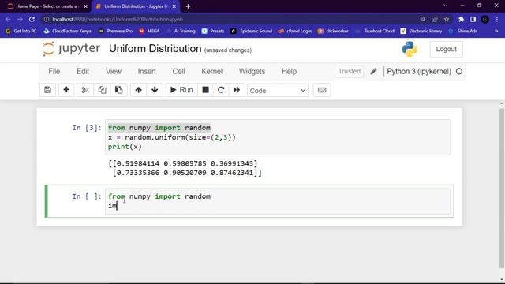Open the command palette keyboard icon
The width and height of the screenshot is (505, 284).
pos(322,90)
